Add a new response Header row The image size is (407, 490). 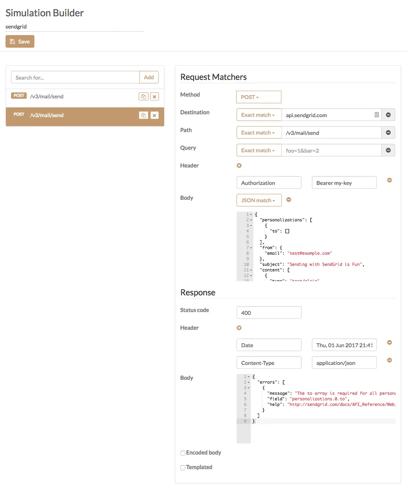coord(239,327)
